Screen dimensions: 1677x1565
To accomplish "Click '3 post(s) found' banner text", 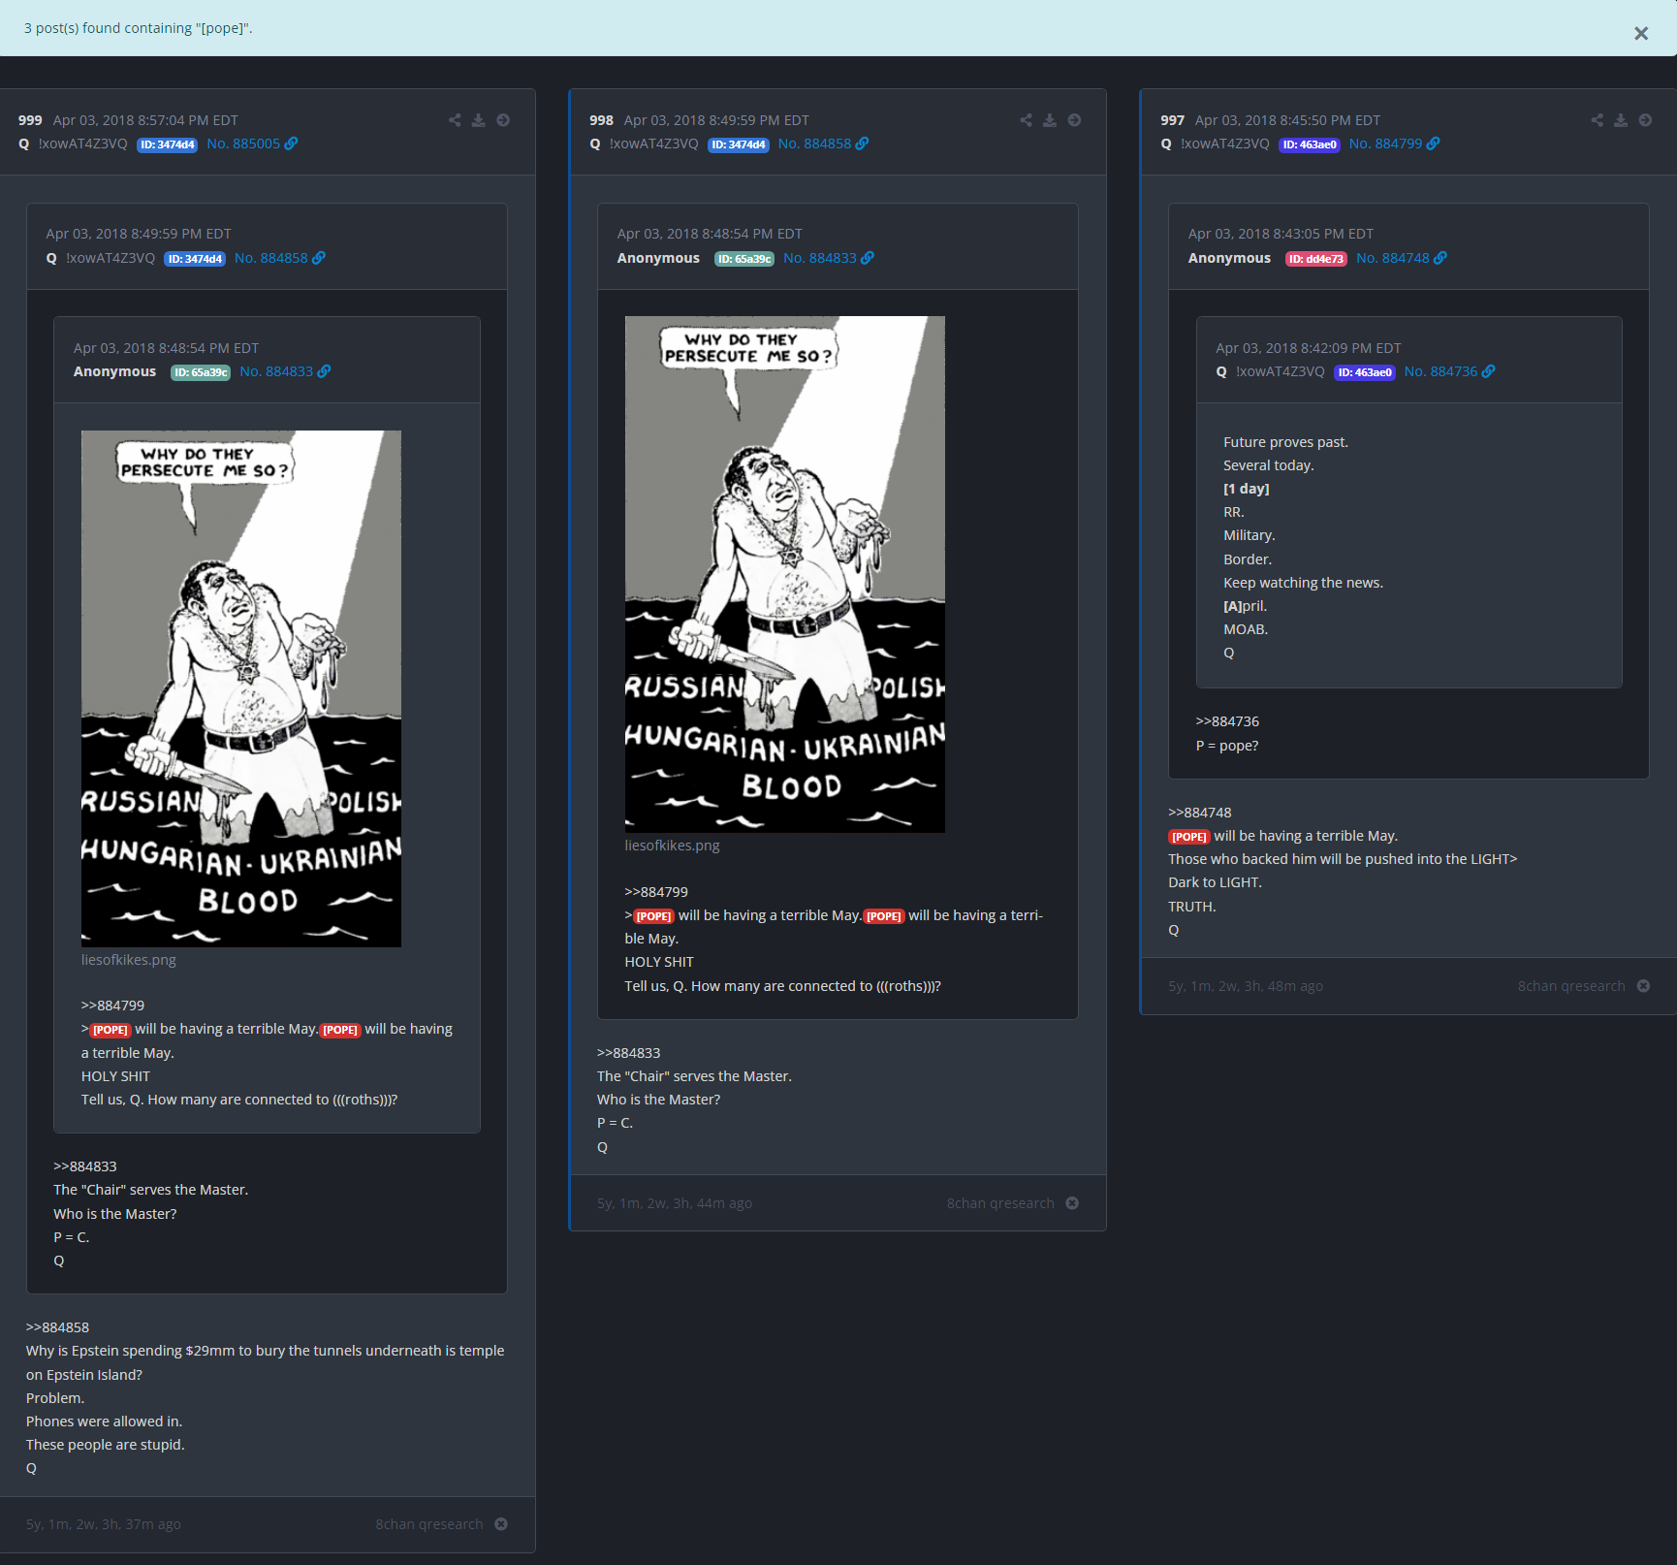I will [139, 28].
